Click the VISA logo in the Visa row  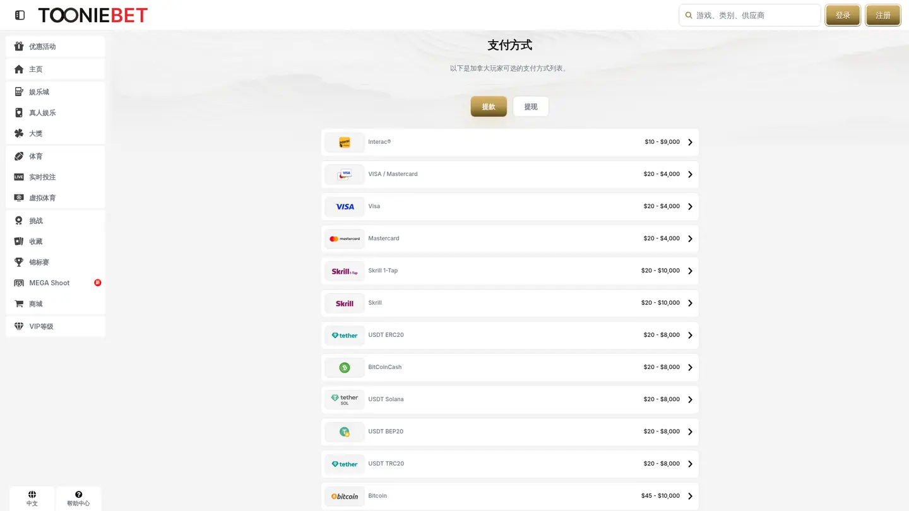point(345,206)
